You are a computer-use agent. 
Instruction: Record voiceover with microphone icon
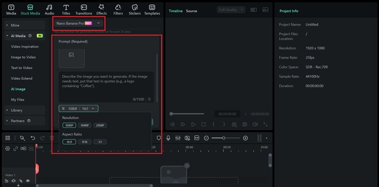point(168,138)
